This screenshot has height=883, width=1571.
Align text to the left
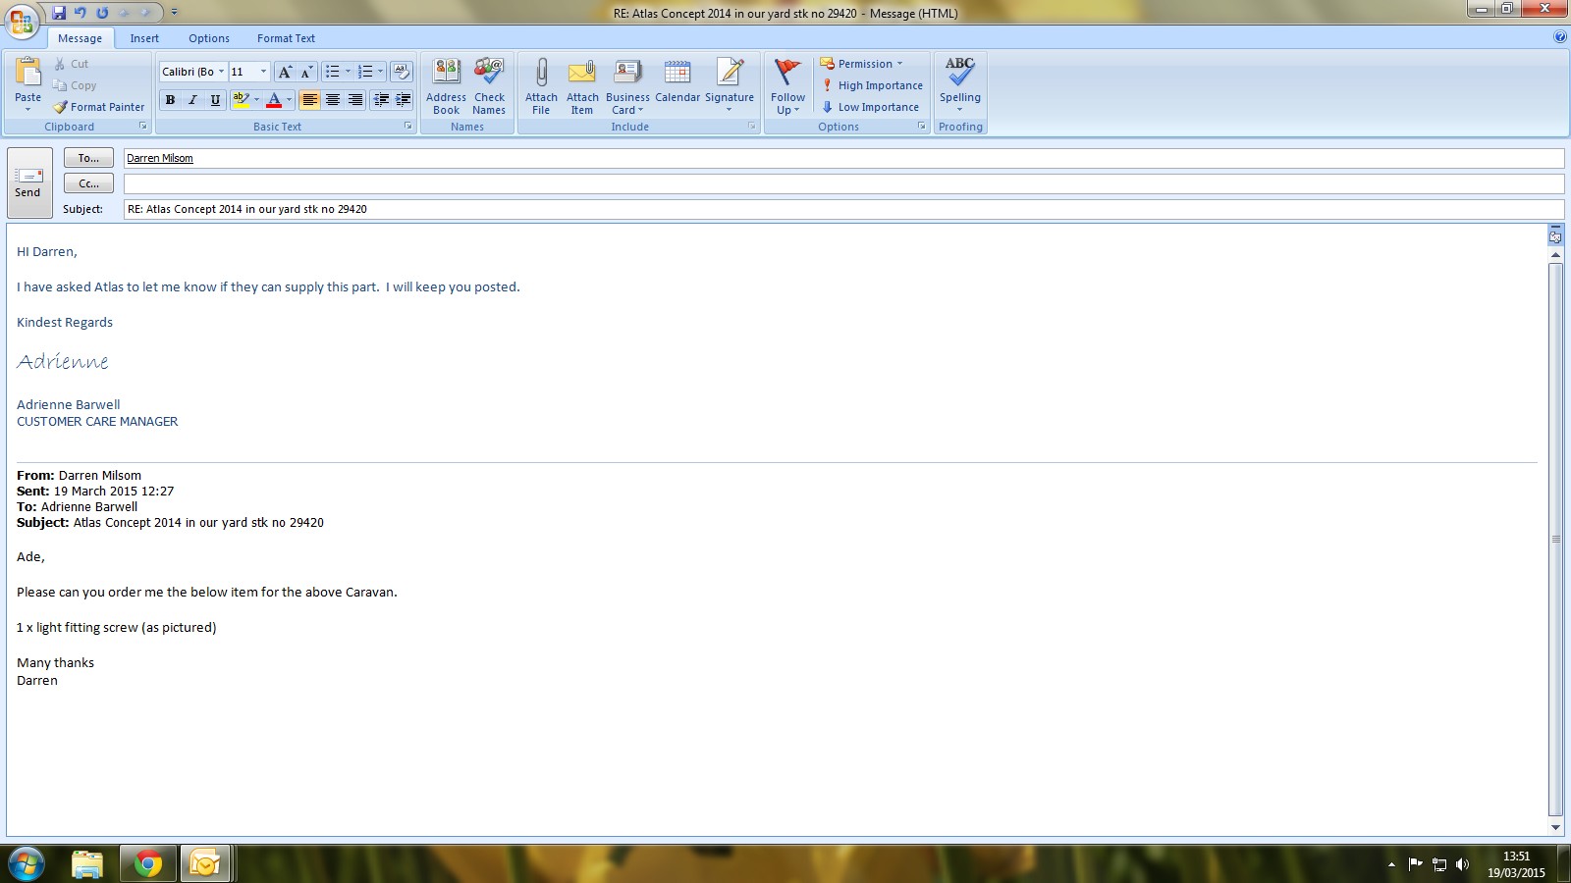pyautogui.click(x=309, y=100)
